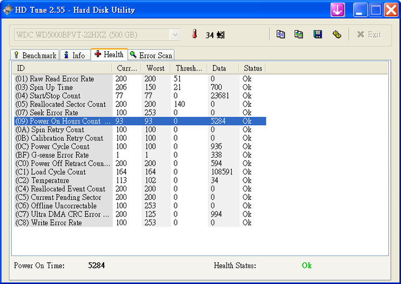
Task: Select the (C1) Load Cycle Count row
Action: pyautogui.click(x=140, y=172)
